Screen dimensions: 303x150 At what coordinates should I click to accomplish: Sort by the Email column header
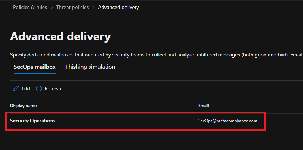click(x=204, y=106)
